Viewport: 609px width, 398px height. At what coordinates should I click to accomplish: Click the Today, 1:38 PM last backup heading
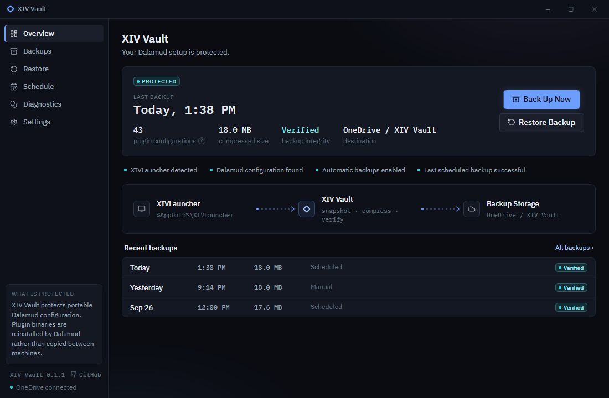184,110
